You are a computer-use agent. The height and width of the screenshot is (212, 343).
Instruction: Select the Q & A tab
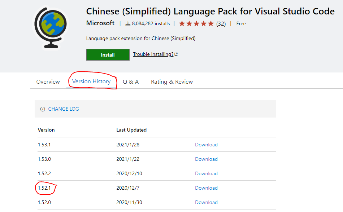pyautogui.click(x=131, y=81)
